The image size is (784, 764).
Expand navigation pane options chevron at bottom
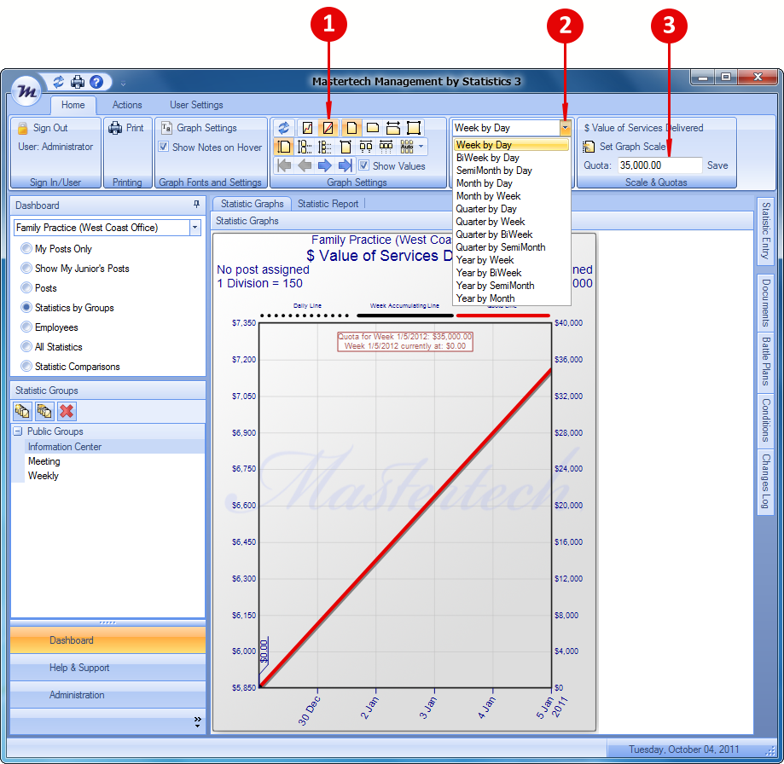tap(198, 721)
